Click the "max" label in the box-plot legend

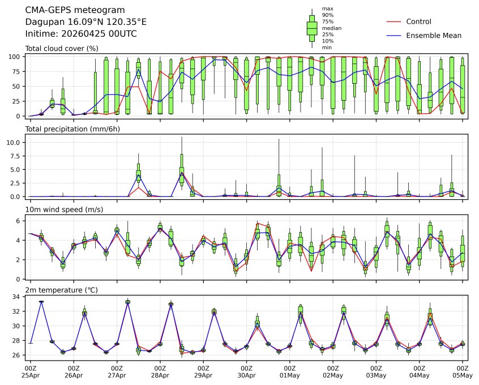coord(327,8)
